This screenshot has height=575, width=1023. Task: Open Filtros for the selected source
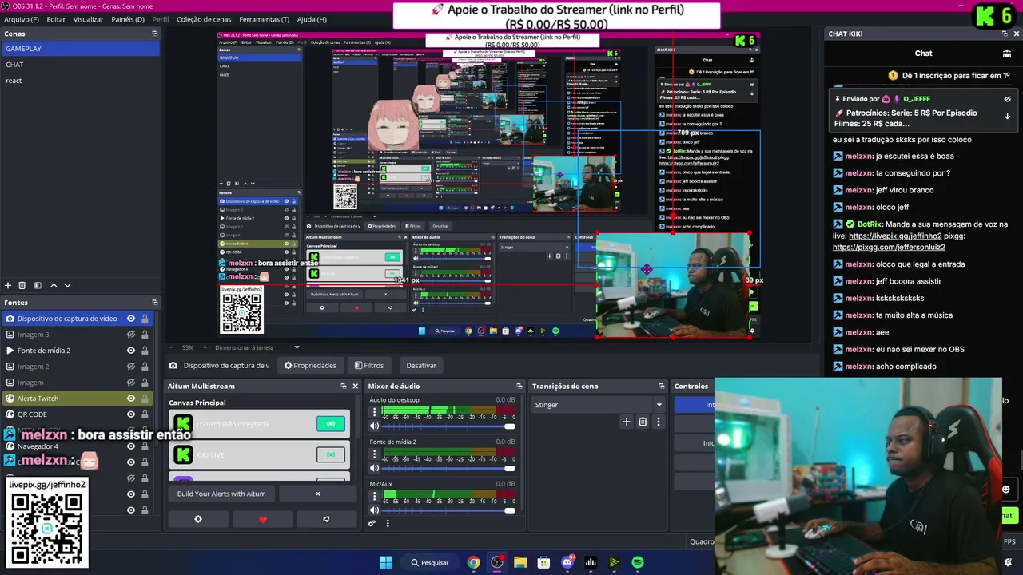(x=368, y=365)
